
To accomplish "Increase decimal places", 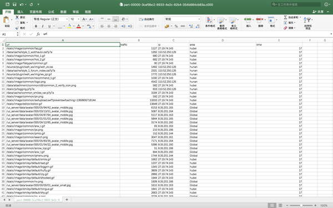I will (x=191, y=26).
